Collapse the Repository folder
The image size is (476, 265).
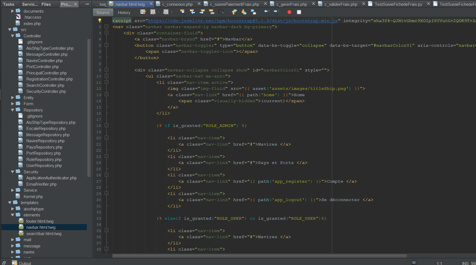tap(12, 110)
